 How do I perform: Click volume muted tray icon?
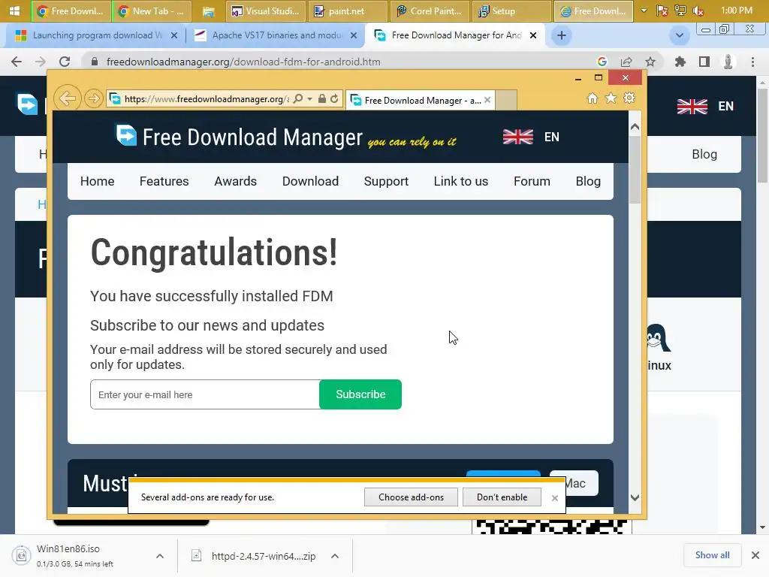click(698, 11)
